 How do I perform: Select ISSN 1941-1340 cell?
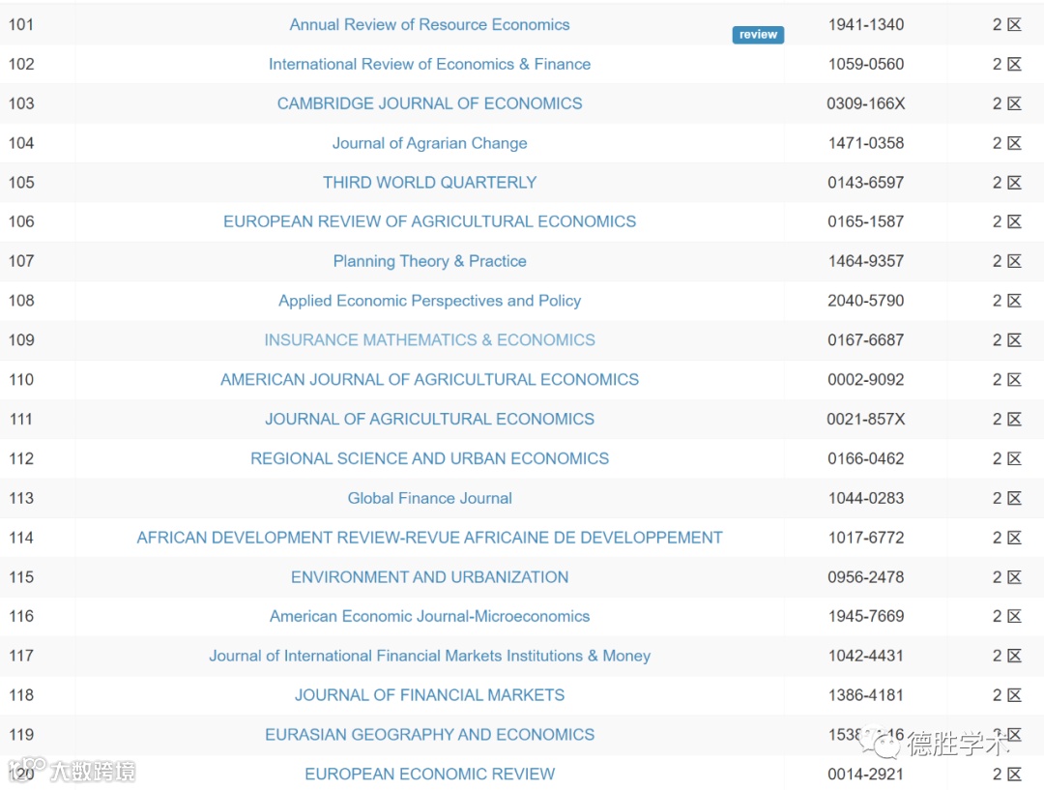coord(865,24)
